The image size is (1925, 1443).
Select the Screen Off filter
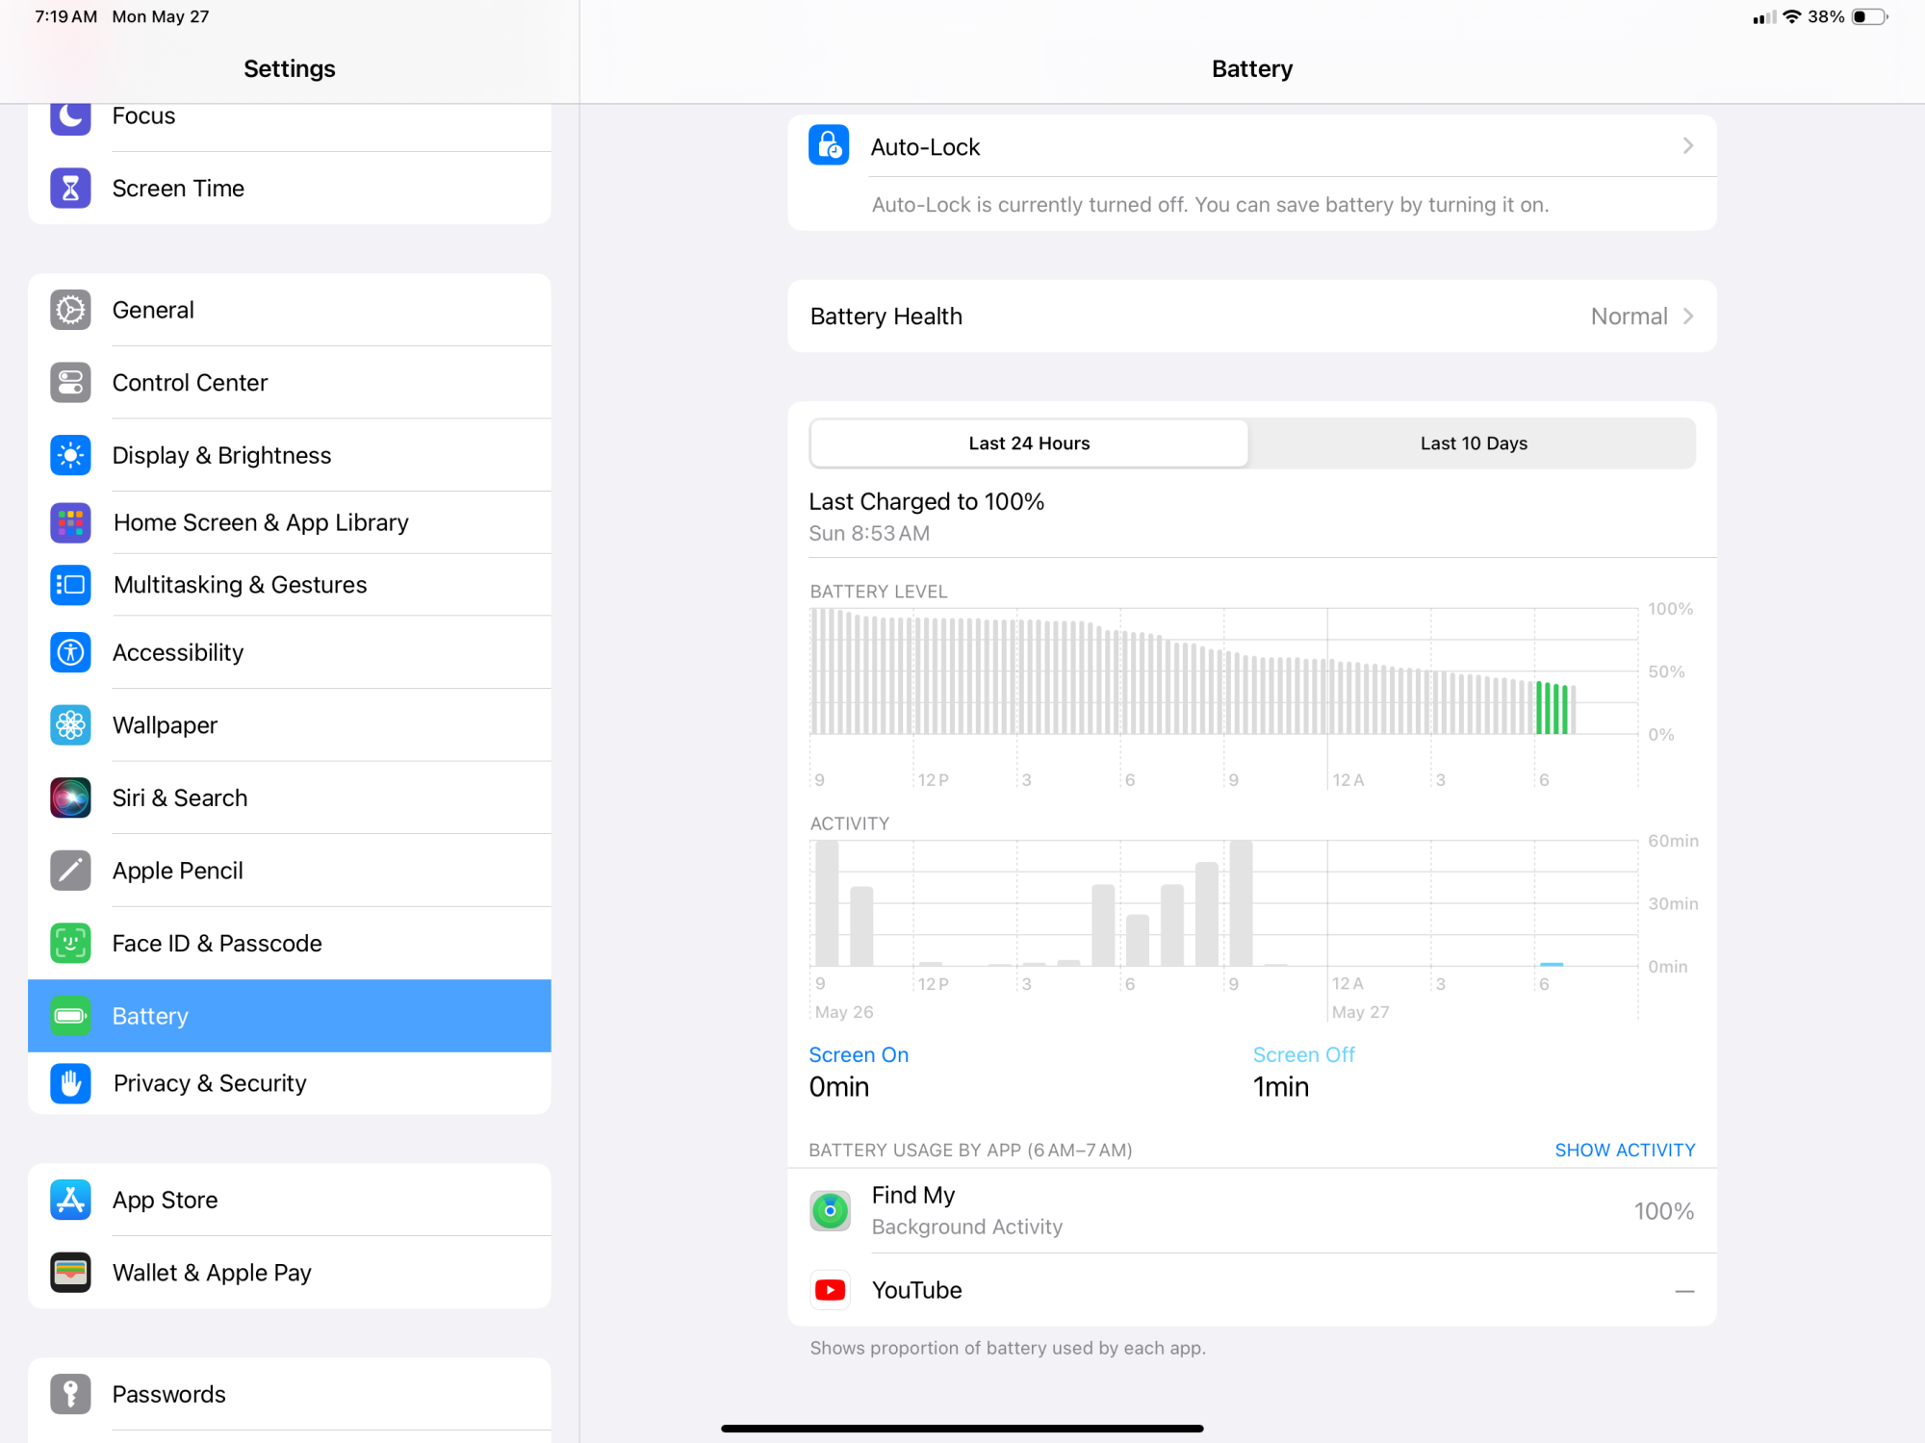pyautogui.click(x=1303, y=1055)
